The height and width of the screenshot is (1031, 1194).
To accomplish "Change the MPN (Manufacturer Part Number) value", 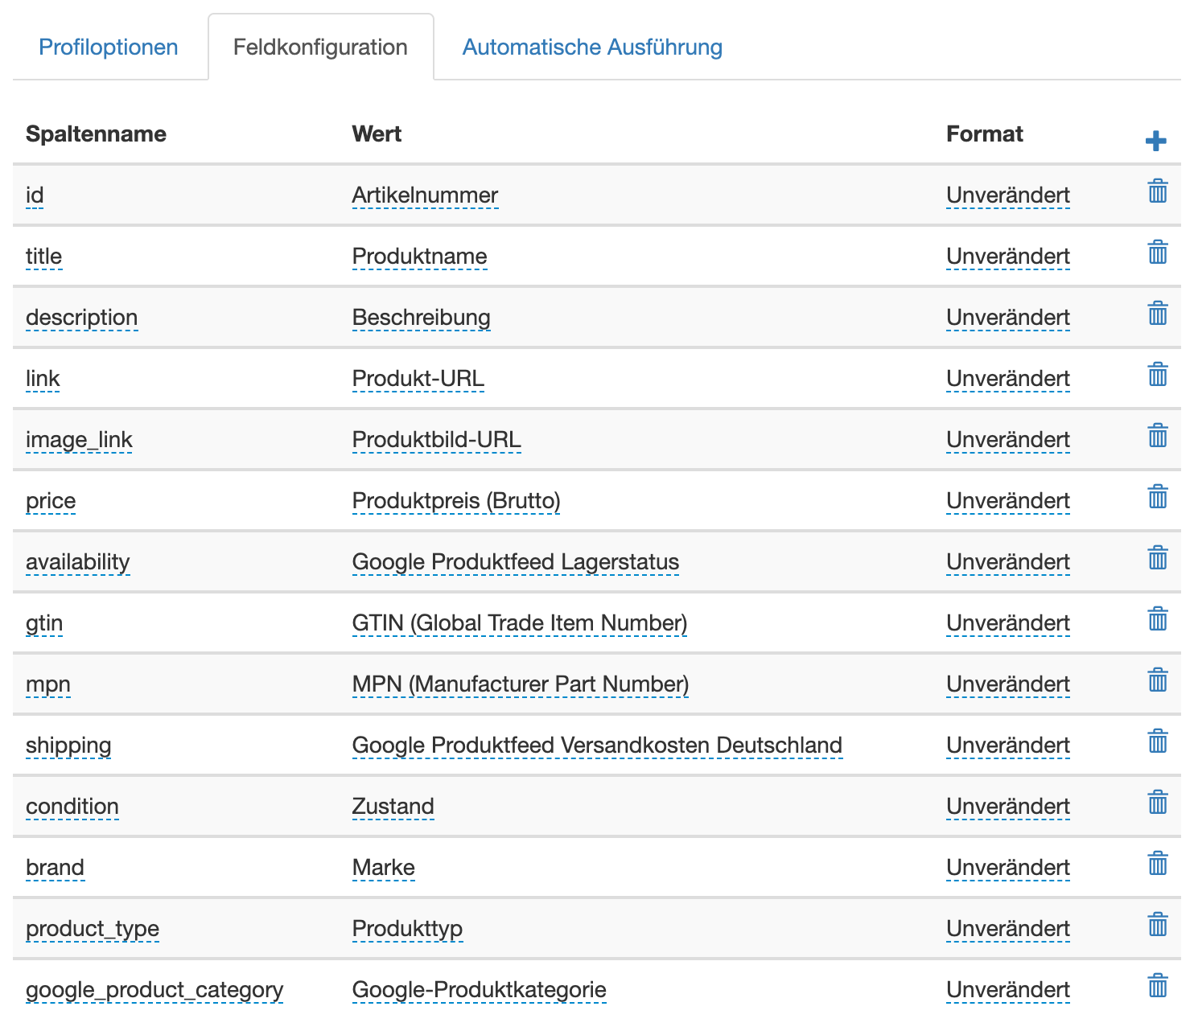I will [521, 684].
